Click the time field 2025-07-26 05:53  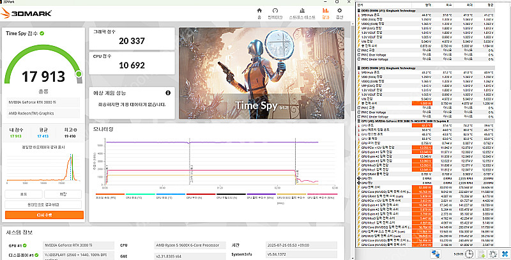point(301,245)
